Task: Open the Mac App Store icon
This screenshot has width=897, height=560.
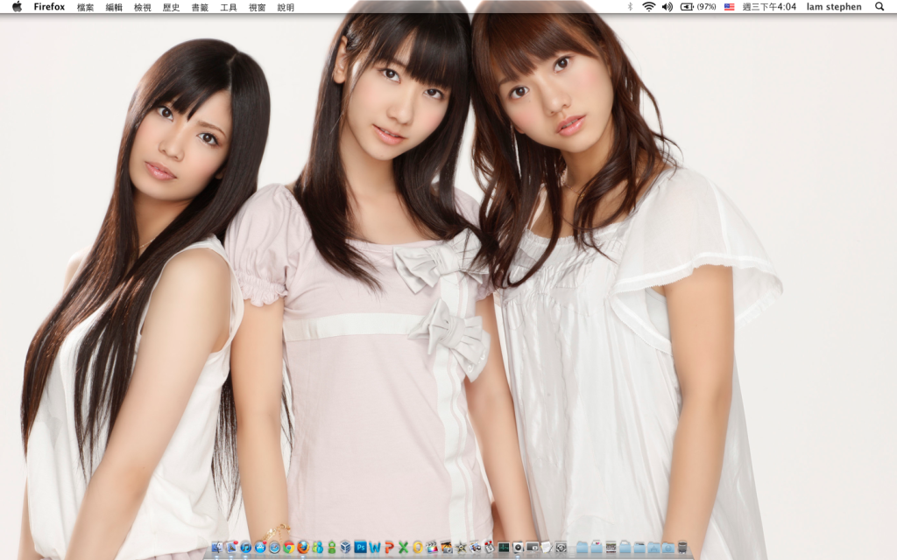Action: (260, 548)
